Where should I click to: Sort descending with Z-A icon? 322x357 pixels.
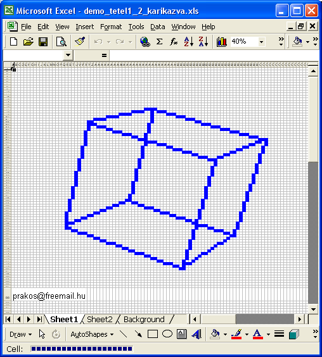coord(203,42)
